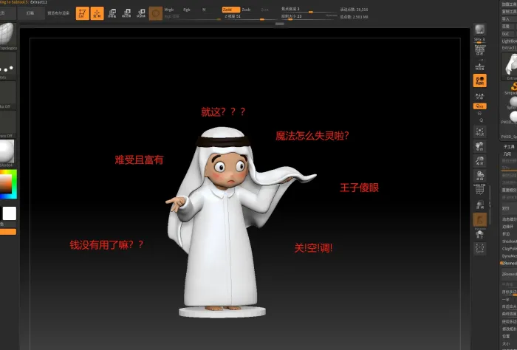Click the Move view icon on right shelf
517x350 pixels.
480,147
